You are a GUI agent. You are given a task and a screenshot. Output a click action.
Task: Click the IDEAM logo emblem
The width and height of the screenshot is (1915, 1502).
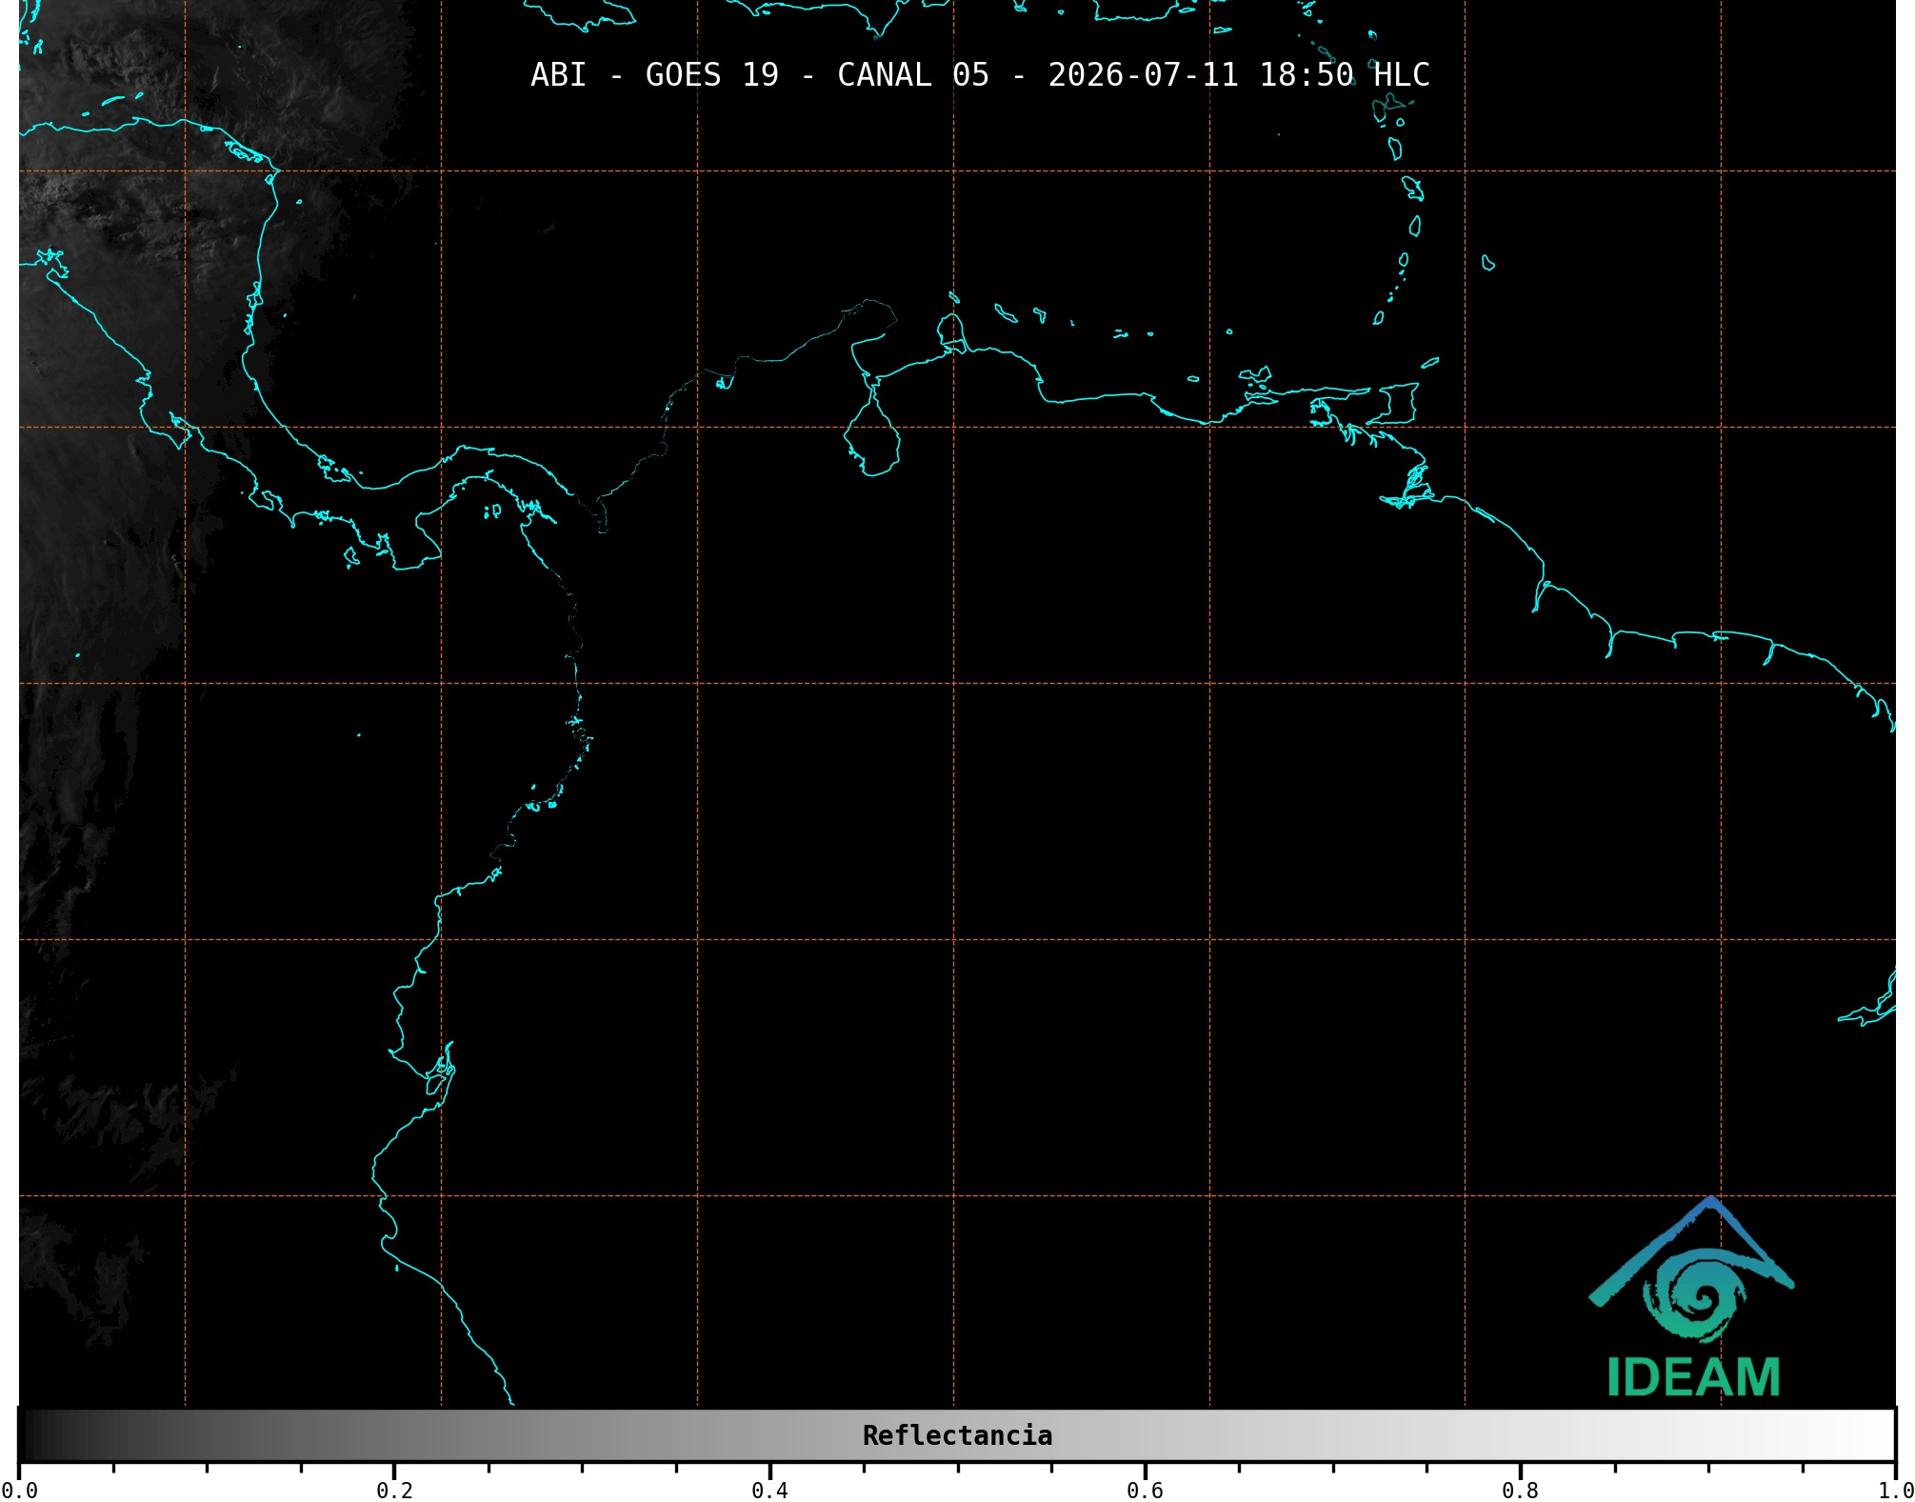pyautogui.click(x=1691, y=1270)
